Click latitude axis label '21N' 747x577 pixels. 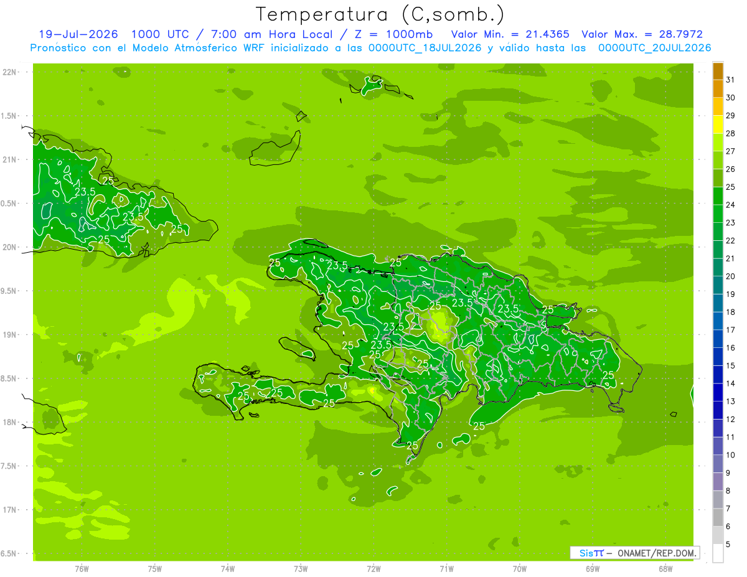[9, 159]
